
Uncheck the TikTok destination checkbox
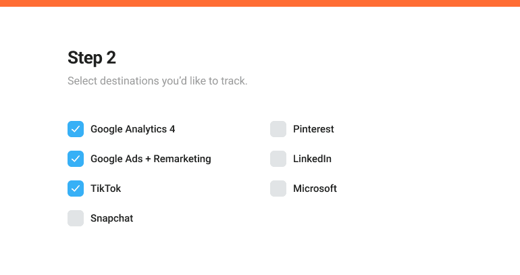pos(76,189)
